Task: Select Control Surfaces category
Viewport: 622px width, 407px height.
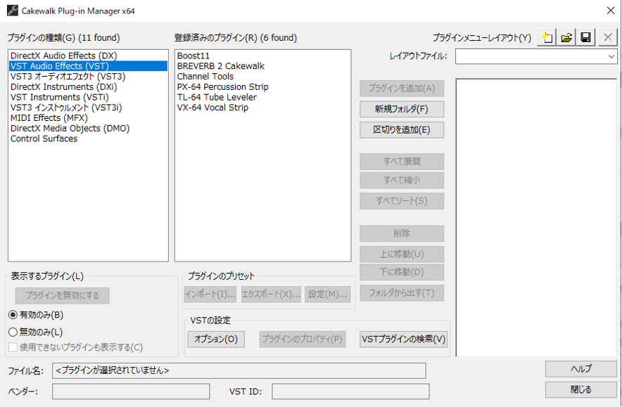Action: pos(44,138)
